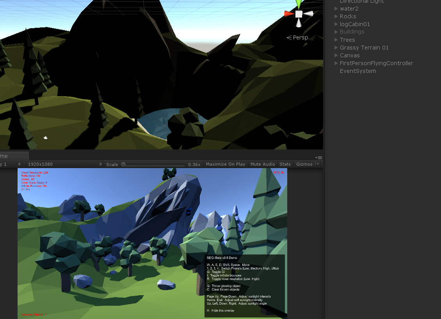The width and height of the screenshot is (441, 319).
Task: Toggle the Stats overlay button
Action: [x=285, y=164]
